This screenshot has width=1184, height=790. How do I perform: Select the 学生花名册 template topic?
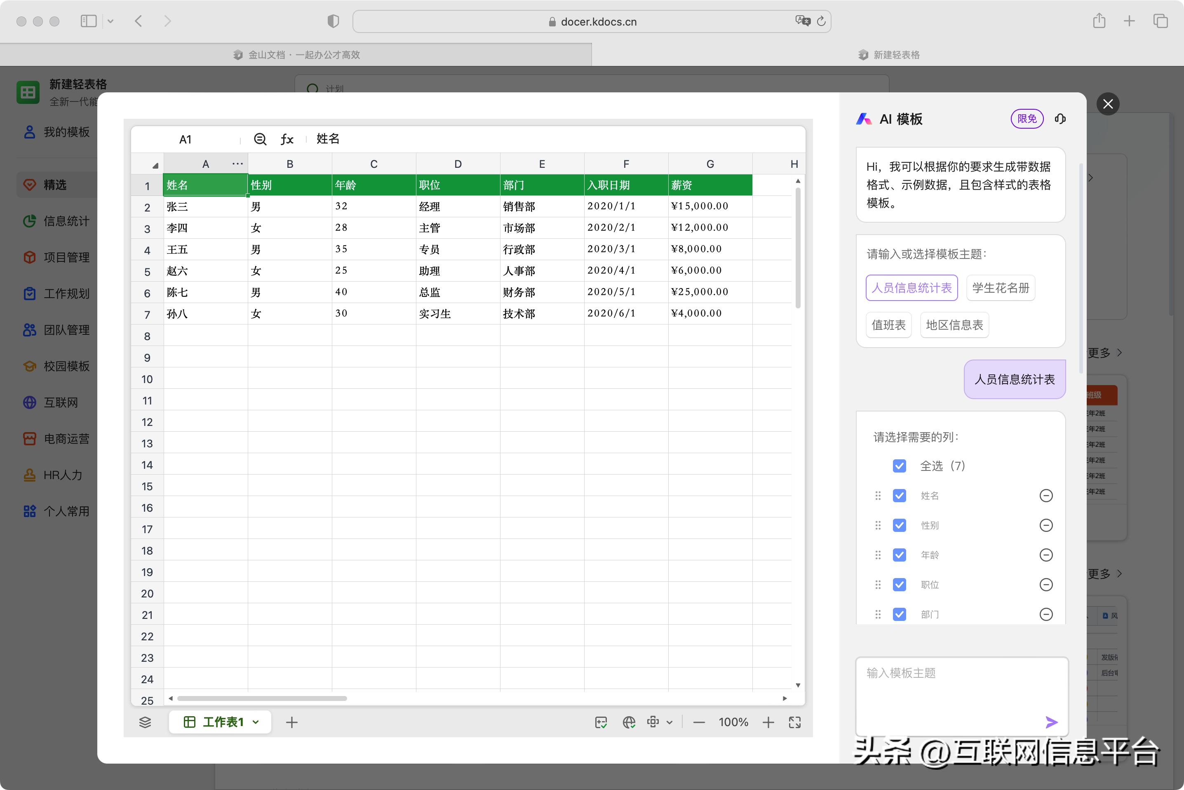point(1000,287)
